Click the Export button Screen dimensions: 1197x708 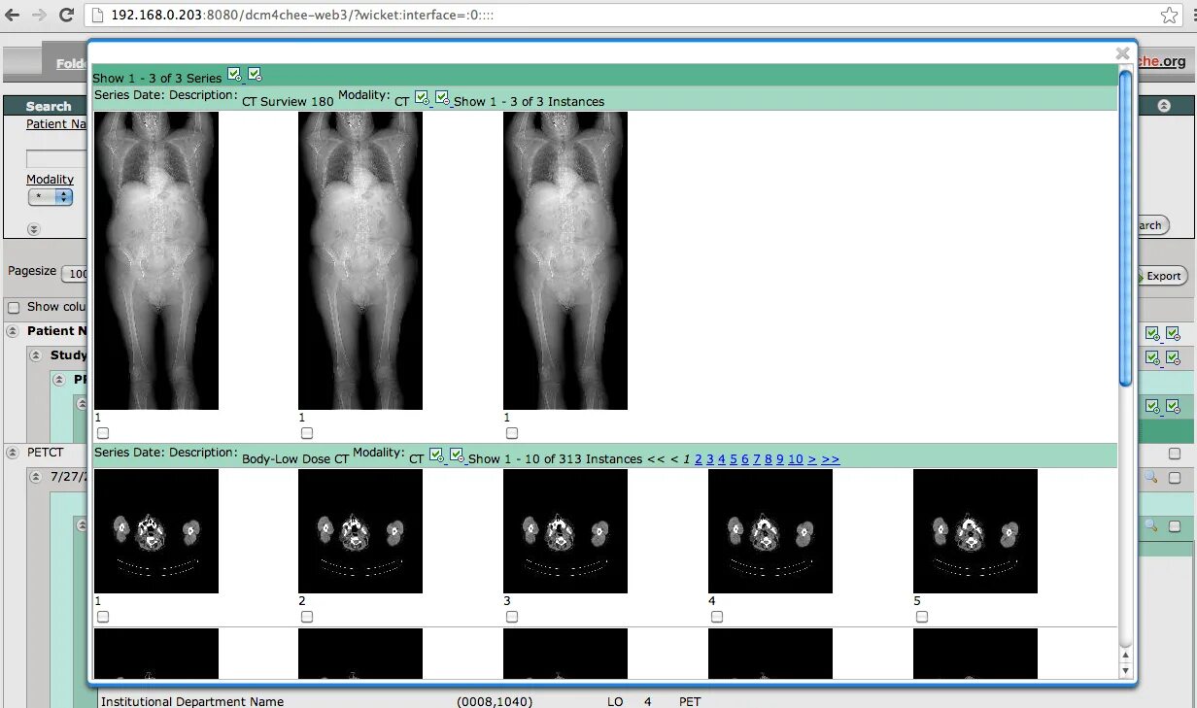tap(1162, 276)
